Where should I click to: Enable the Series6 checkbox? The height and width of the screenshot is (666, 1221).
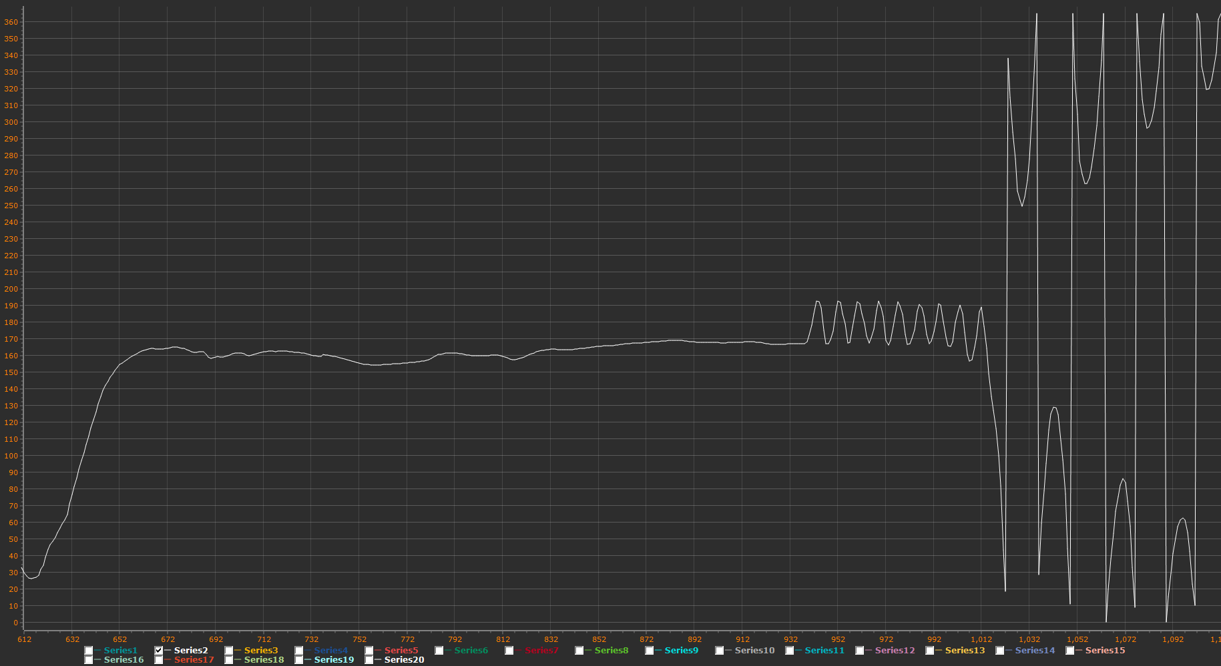[x=439, y=651]
